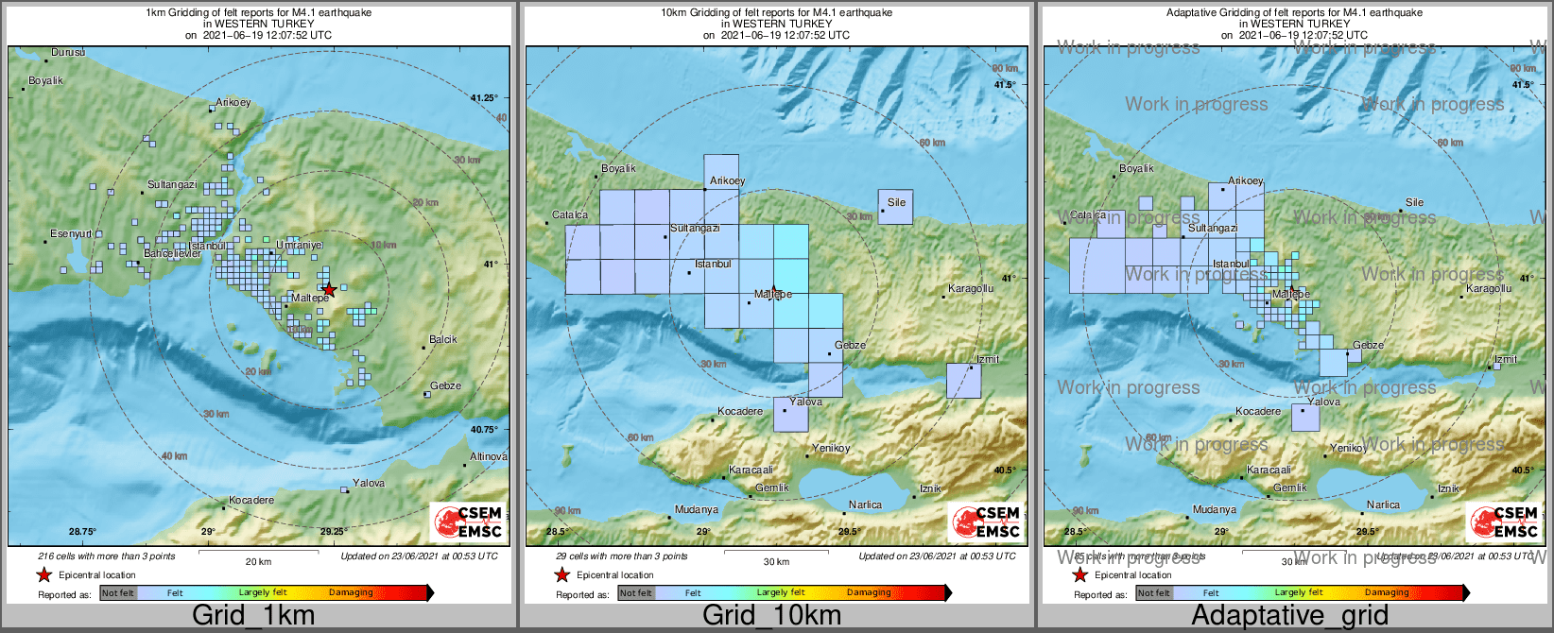Click the 'Updated on 23/06/2021' text under Grid_1km
Viewport: 1554px width, 633px height.
[x=419, y=556]
